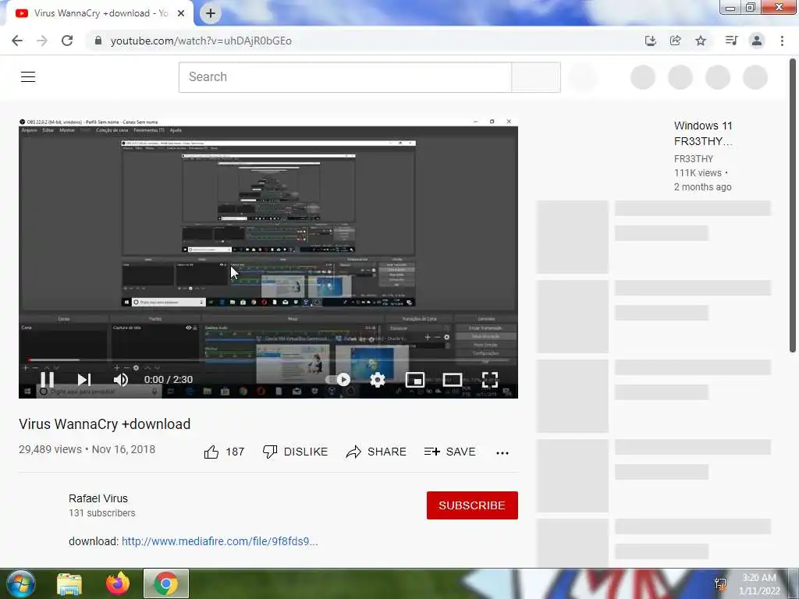The image size is (799, 599).
Task: Open the mediafire download link
Action: coord(219,541)
